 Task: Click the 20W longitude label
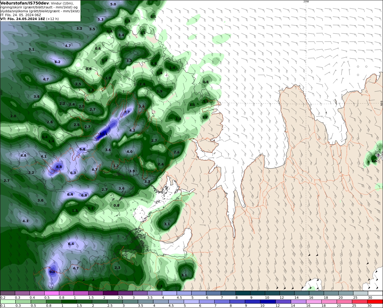(x=306, y=1)
